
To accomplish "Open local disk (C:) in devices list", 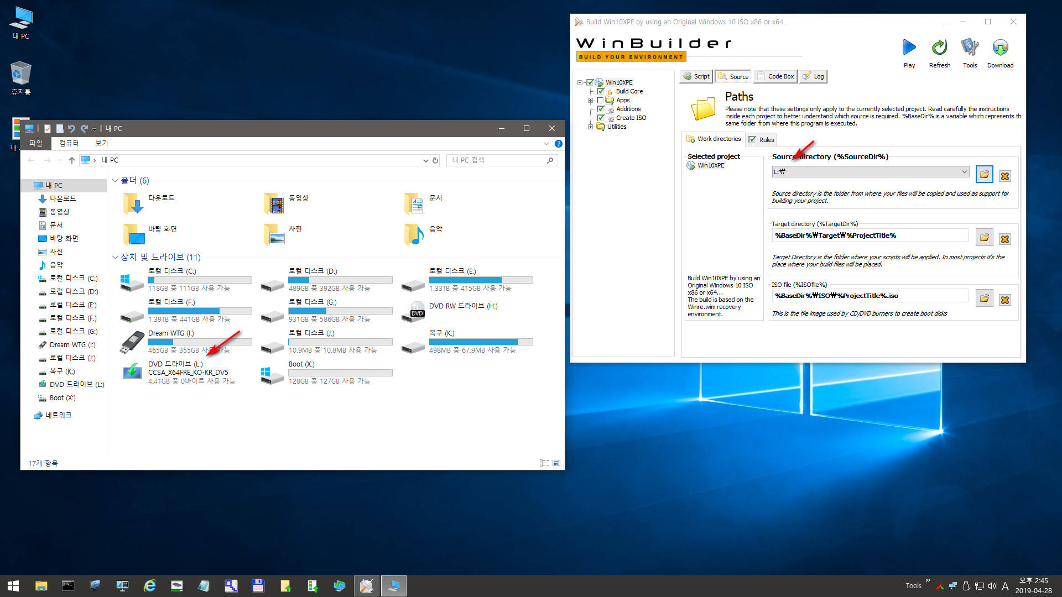I will [185, 280].
